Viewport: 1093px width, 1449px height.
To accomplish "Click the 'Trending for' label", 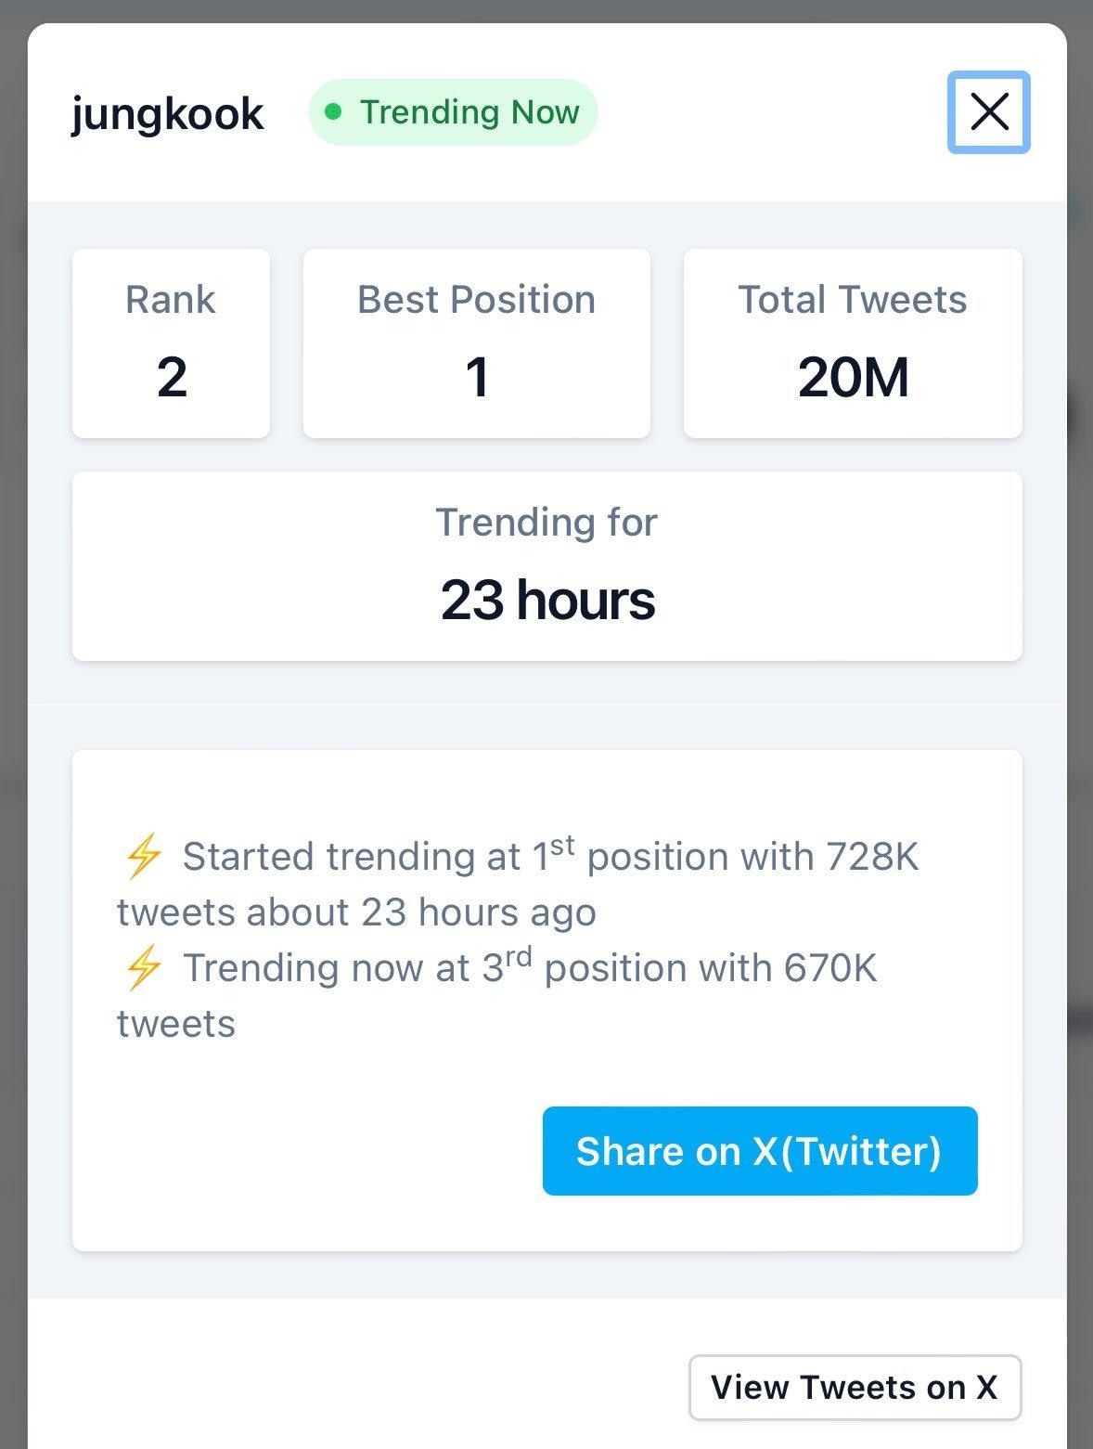I will [x=546, y=523].
